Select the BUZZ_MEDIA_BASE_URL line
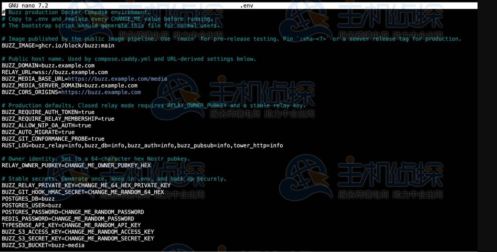This screenshot has width=497, height=252. (x=84, y=79)
